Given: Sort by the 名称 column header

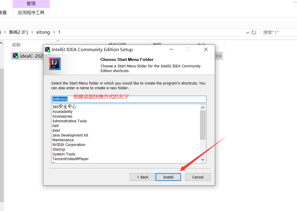Looking at the screenshot, I should click(x=16, y=45).
